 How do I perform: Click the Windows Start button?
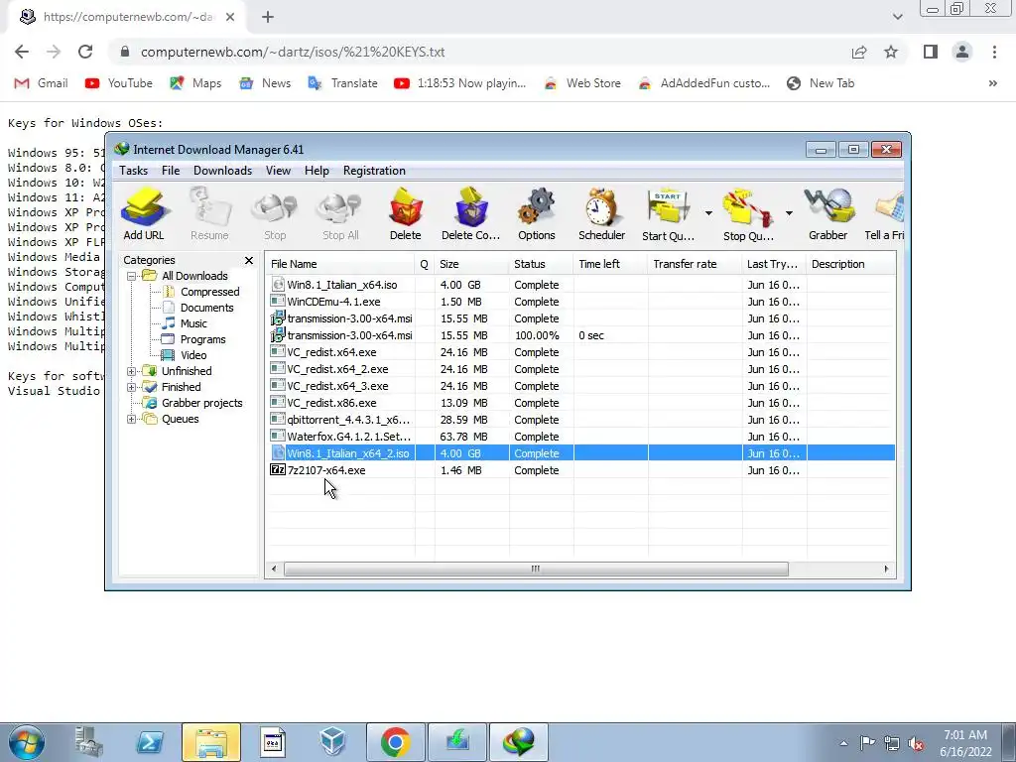pyautogui.click(x=27, y=742)
